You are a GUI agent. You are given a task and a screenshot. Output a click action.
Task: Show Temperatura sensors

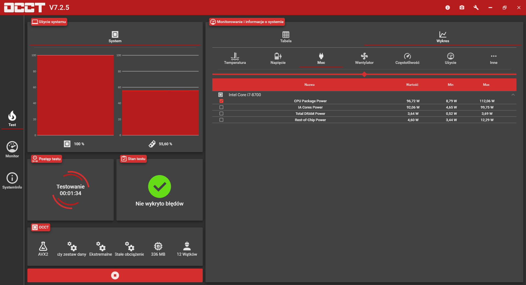tap(235, 58)
